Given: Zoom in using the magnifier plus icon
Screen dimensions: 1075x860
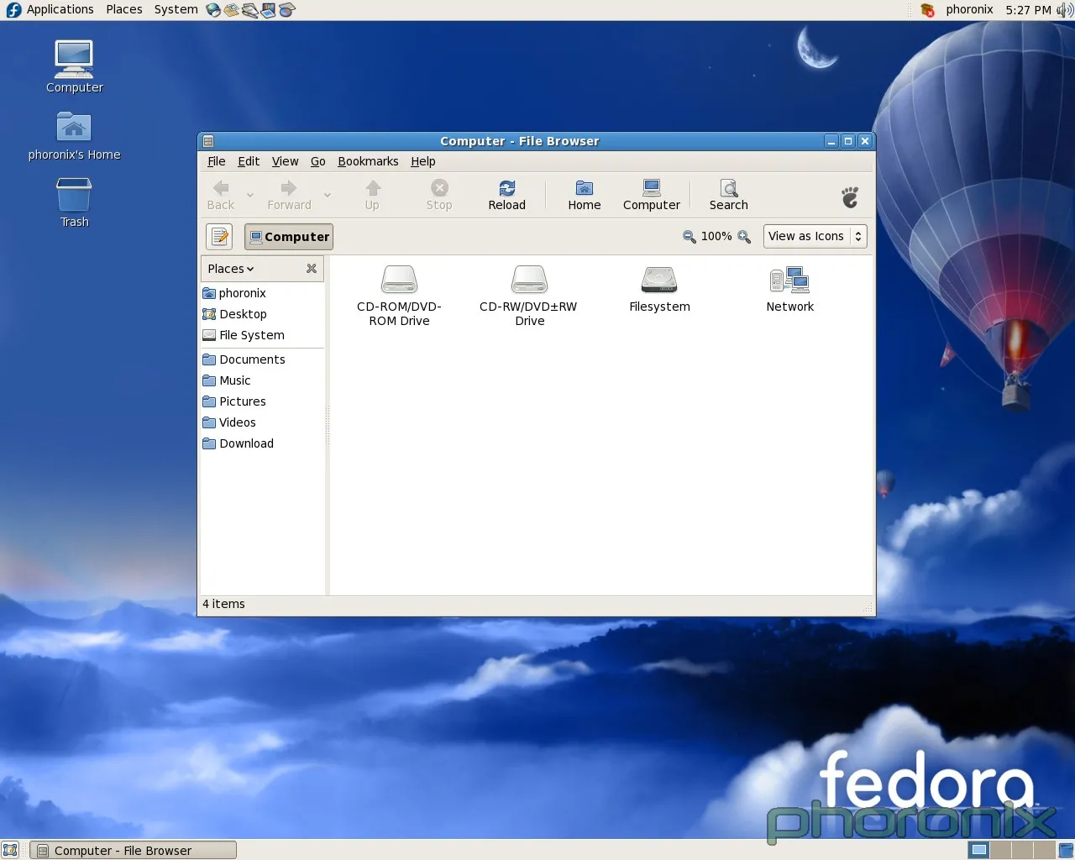Looking at the screenshot, I should pos(744,237).
